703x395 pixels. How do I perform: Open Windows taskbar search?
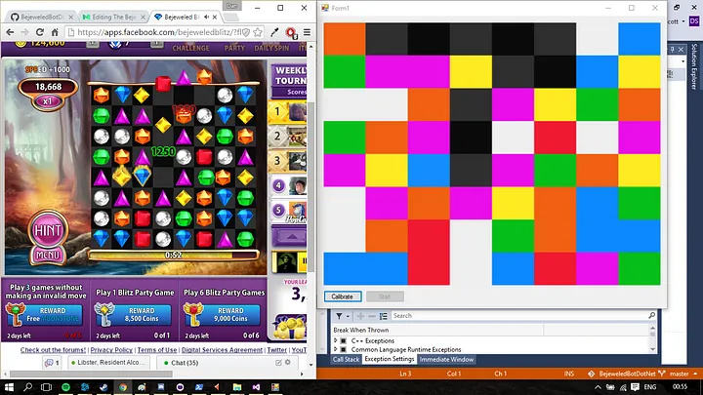(27, 387)
